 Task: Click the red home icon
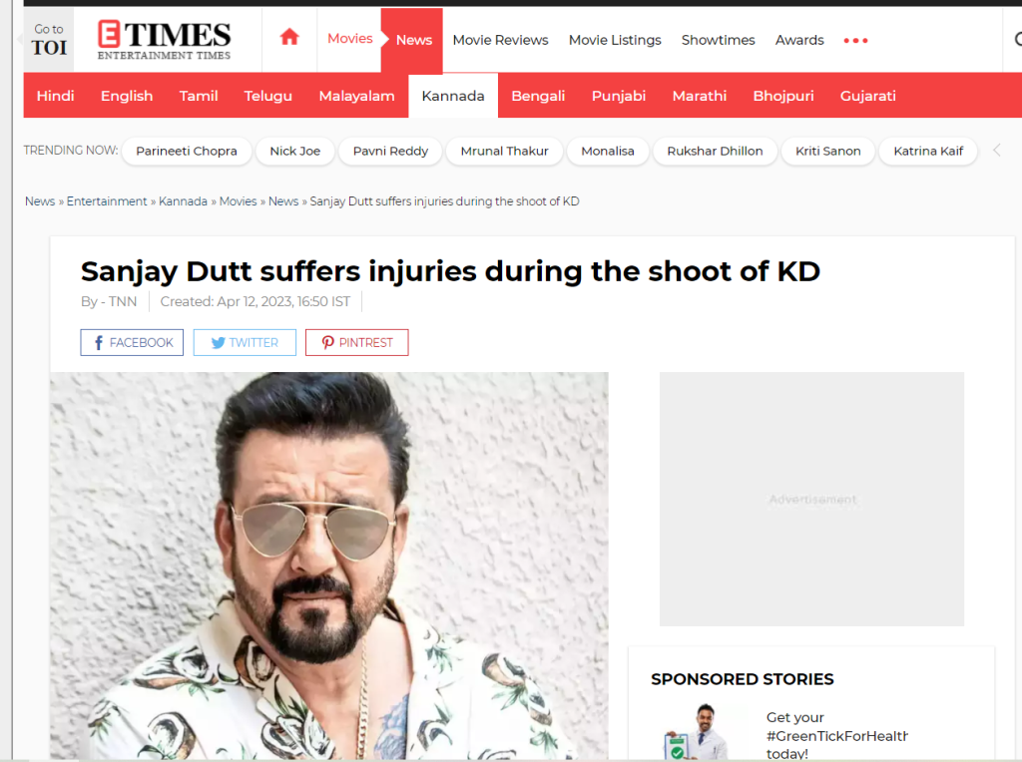(x=289, y=37)
